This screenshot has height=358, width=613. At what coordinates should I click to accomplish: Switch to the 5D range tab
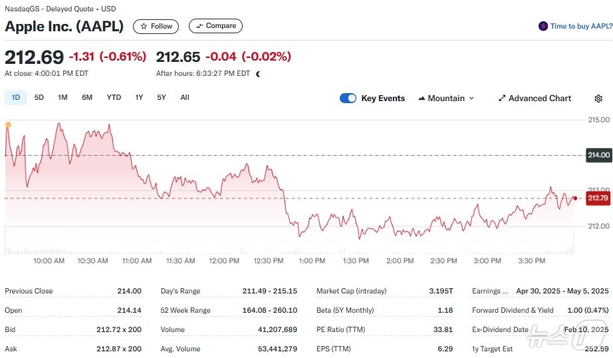pos(39,97)
